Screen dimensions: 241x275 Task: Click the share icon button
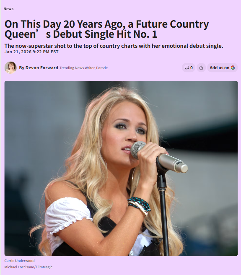(201, 67)
